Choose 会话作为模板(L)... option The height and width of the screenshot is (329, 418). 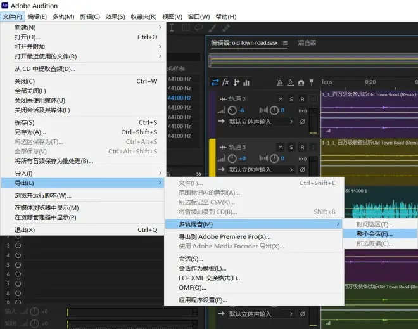point(255,268)
